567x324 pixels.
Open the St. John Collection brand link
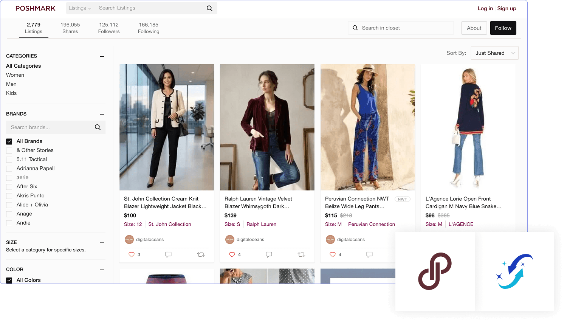click(170, 224)
